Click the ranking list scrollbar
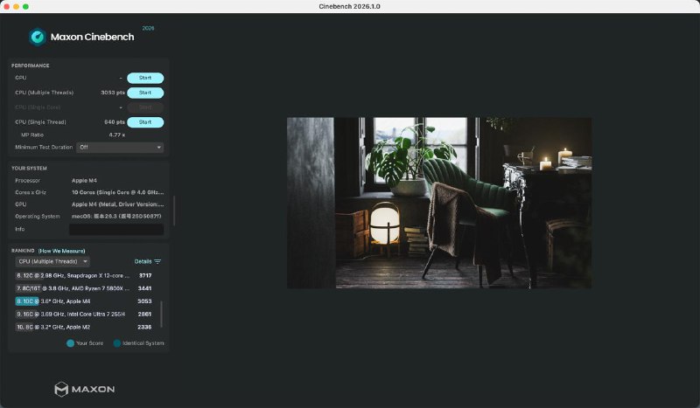This screenshot has width=700, height=408. (x=161, y=315)
